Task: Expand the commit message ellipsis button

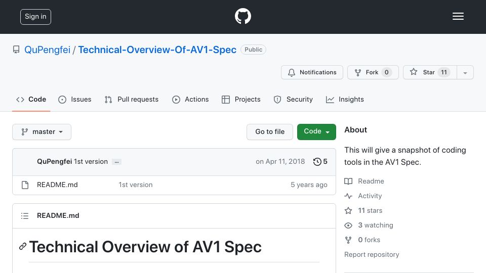Action: click(x=116, y=162)
